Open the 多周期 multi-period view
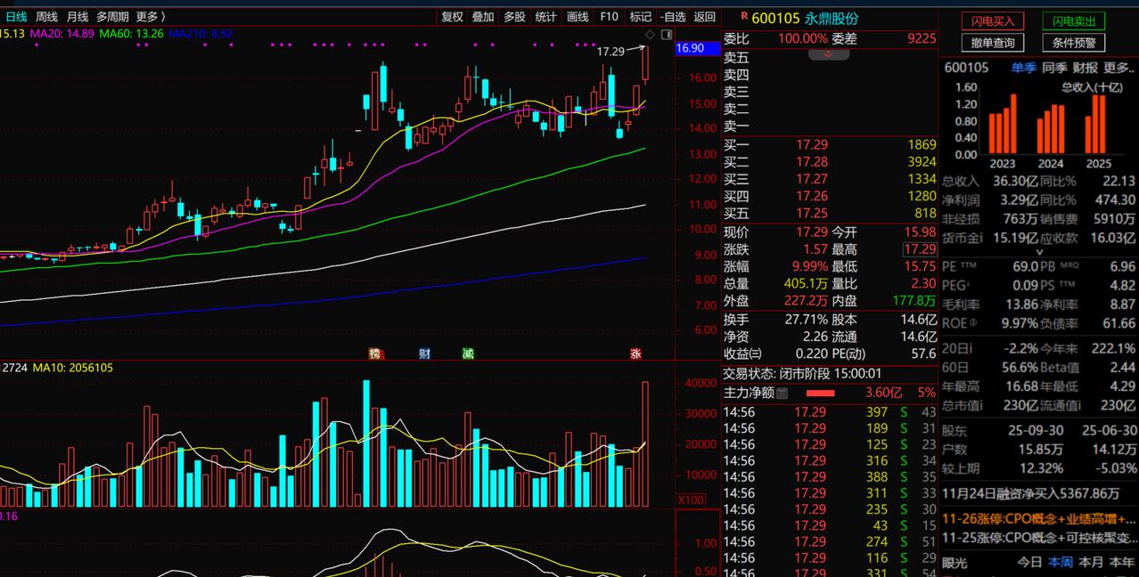1139x577 pixels. (112, 17)
